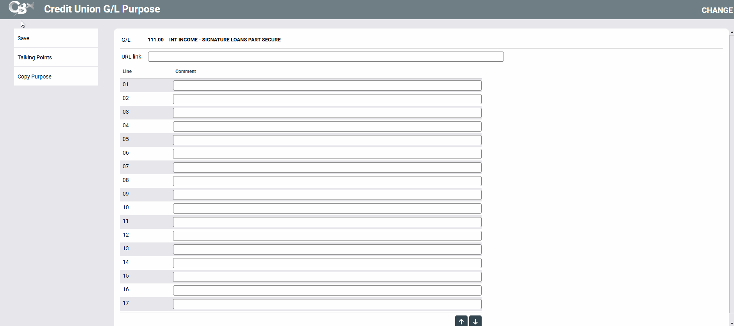
Task: Select the line 04 comment box
Action: point(327,126)
